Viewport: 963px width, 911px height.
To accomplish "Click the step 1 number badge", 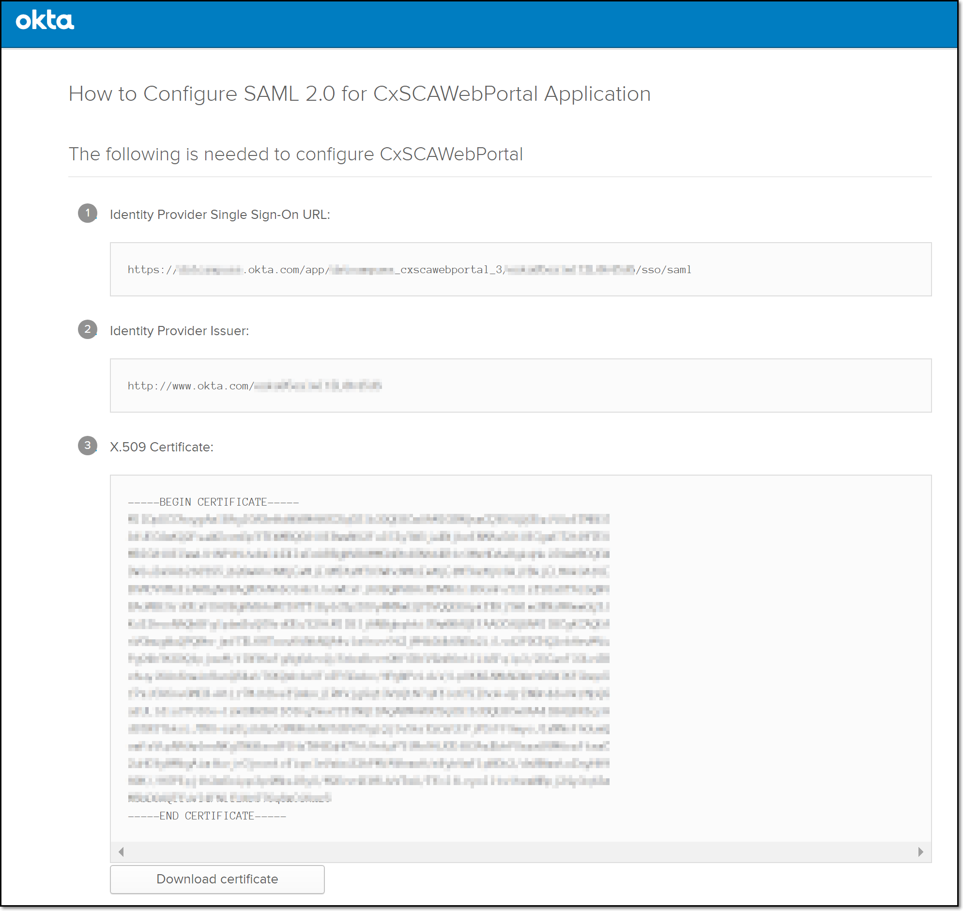I will pyautogui.click(x=87, y=213).
